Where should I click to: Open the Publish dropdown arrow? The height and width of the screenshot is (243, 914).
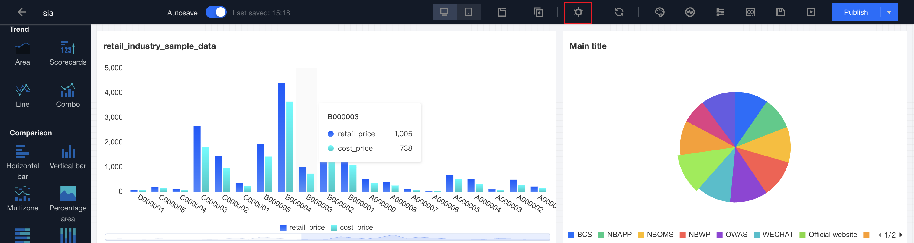tap(889, 12)
